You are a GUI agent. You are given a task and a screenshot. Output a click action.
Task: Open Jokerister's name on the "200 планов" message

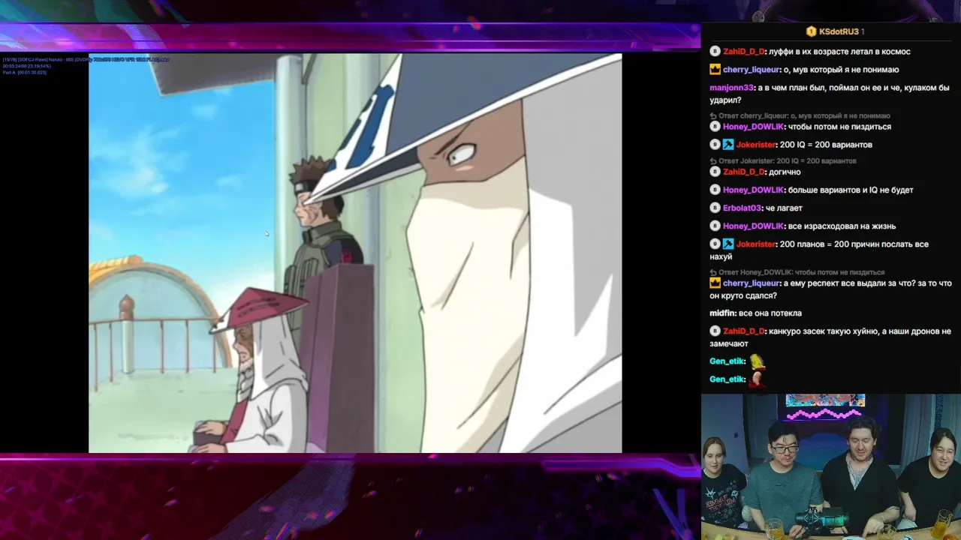756,244
